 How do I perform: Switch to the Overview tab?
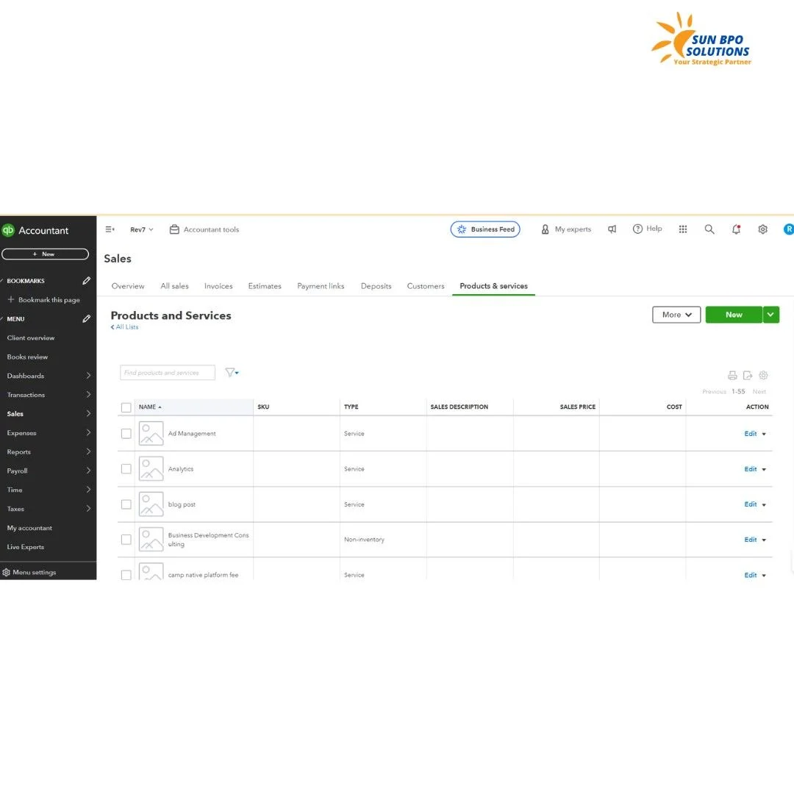128,286
